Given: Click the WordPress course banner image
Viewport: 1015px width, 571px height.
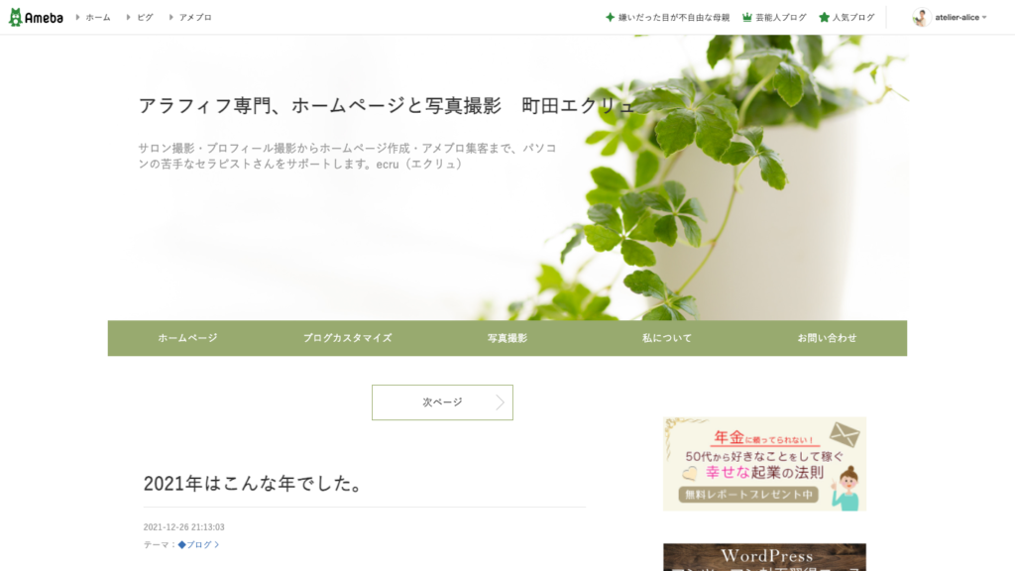Looking at the screenshot, I should tap(764, 557).
